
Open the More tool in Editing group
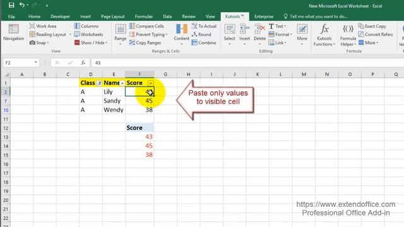302,34
